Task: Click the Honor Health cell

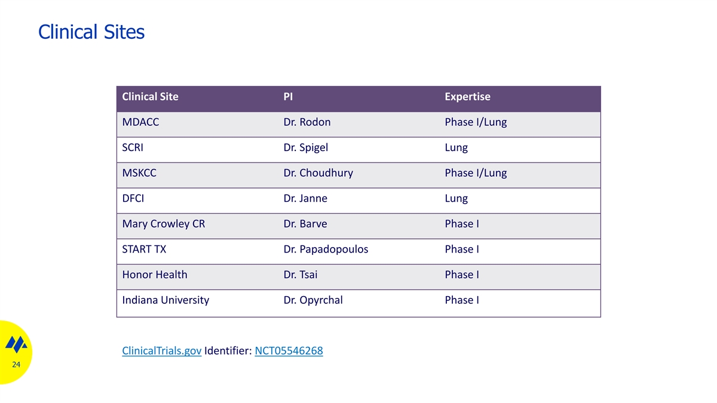Action: tap(154, 275)
